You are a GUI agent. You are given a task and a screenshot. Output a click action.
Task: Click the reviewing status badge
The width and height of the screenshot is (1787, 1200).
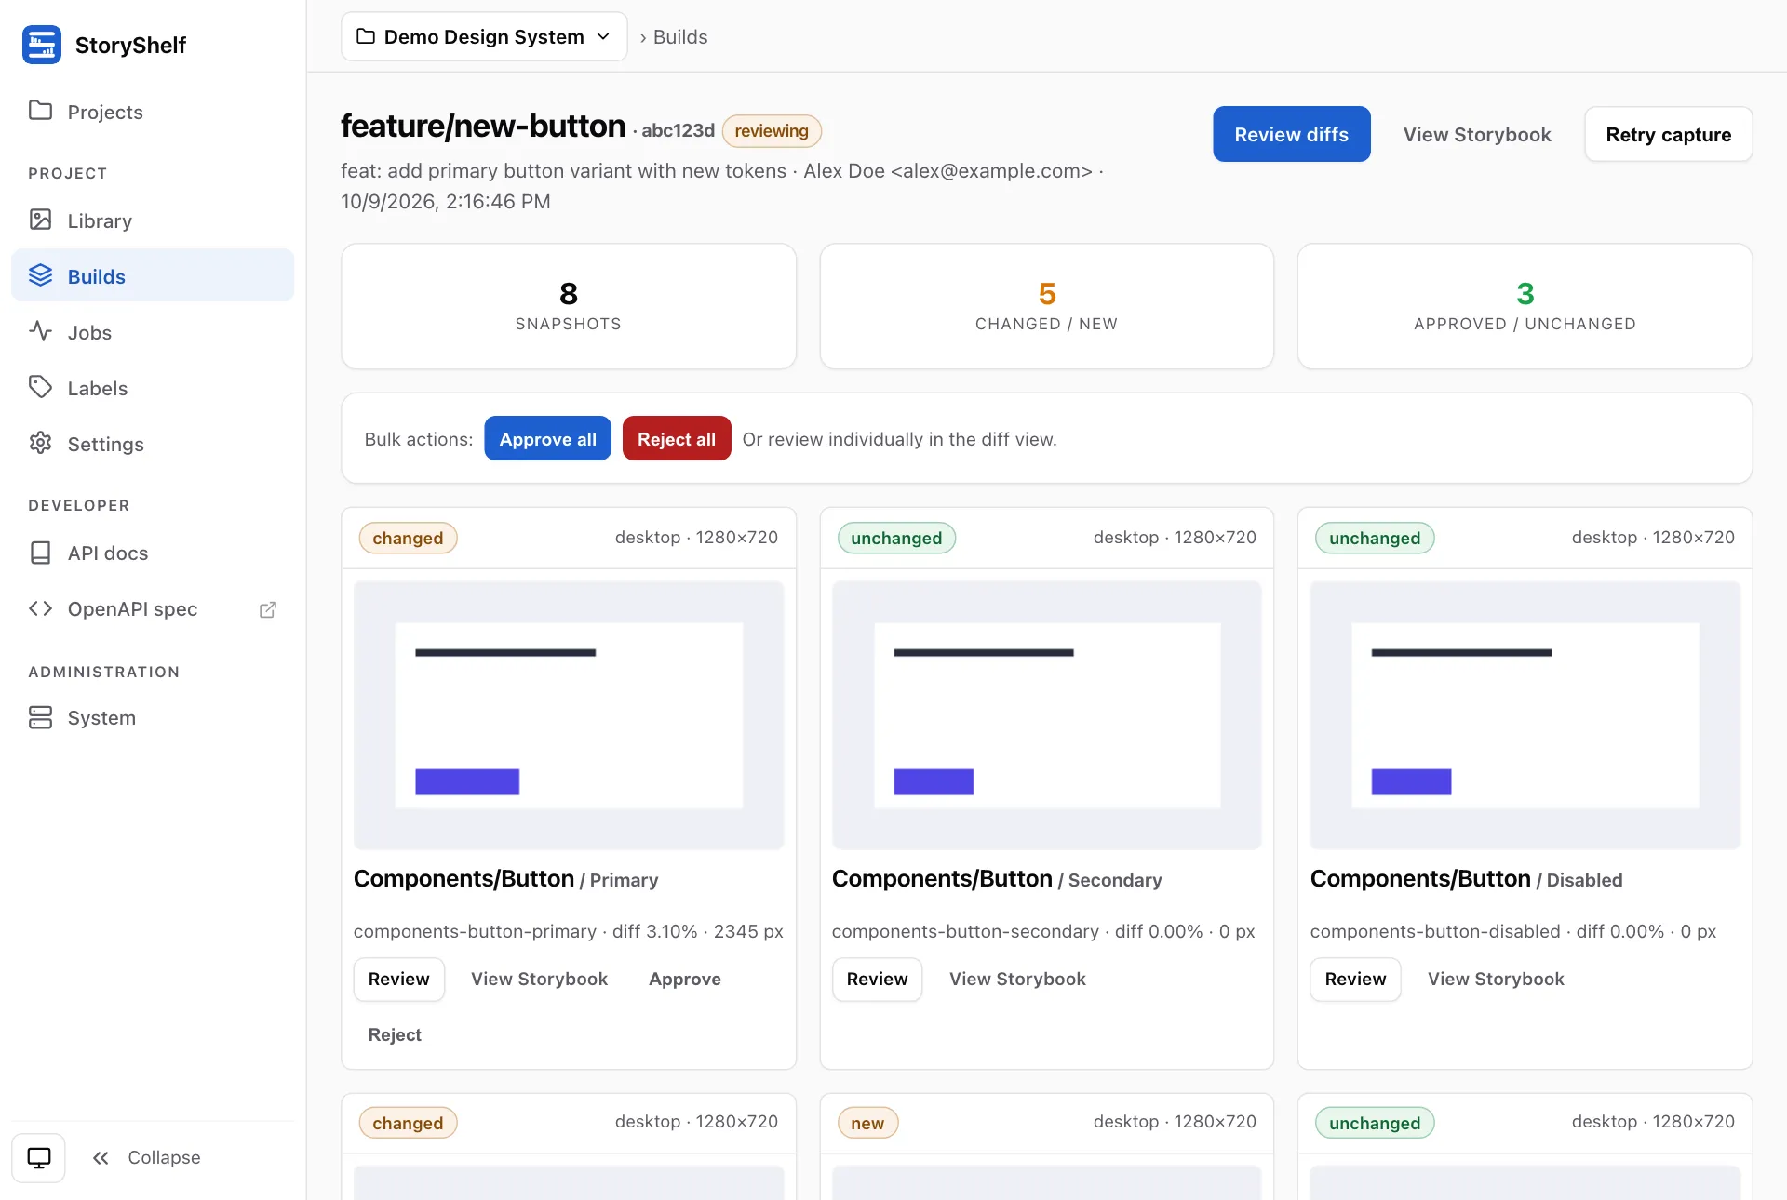[772, 131]
